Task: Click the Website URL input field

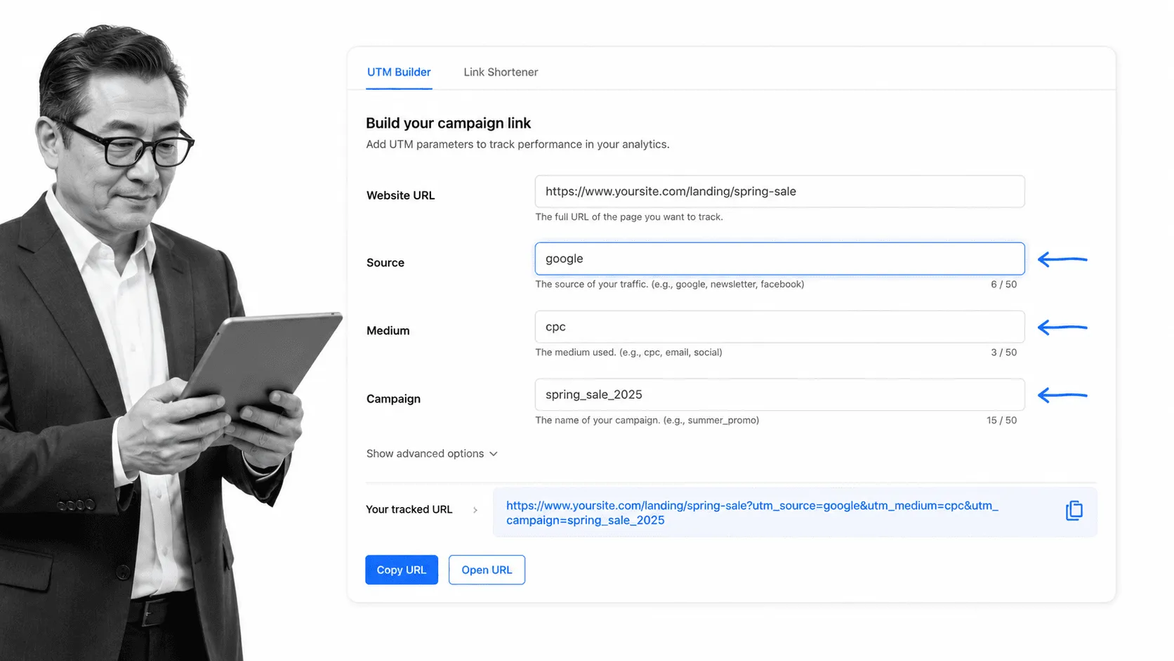Action: point(779,191)
